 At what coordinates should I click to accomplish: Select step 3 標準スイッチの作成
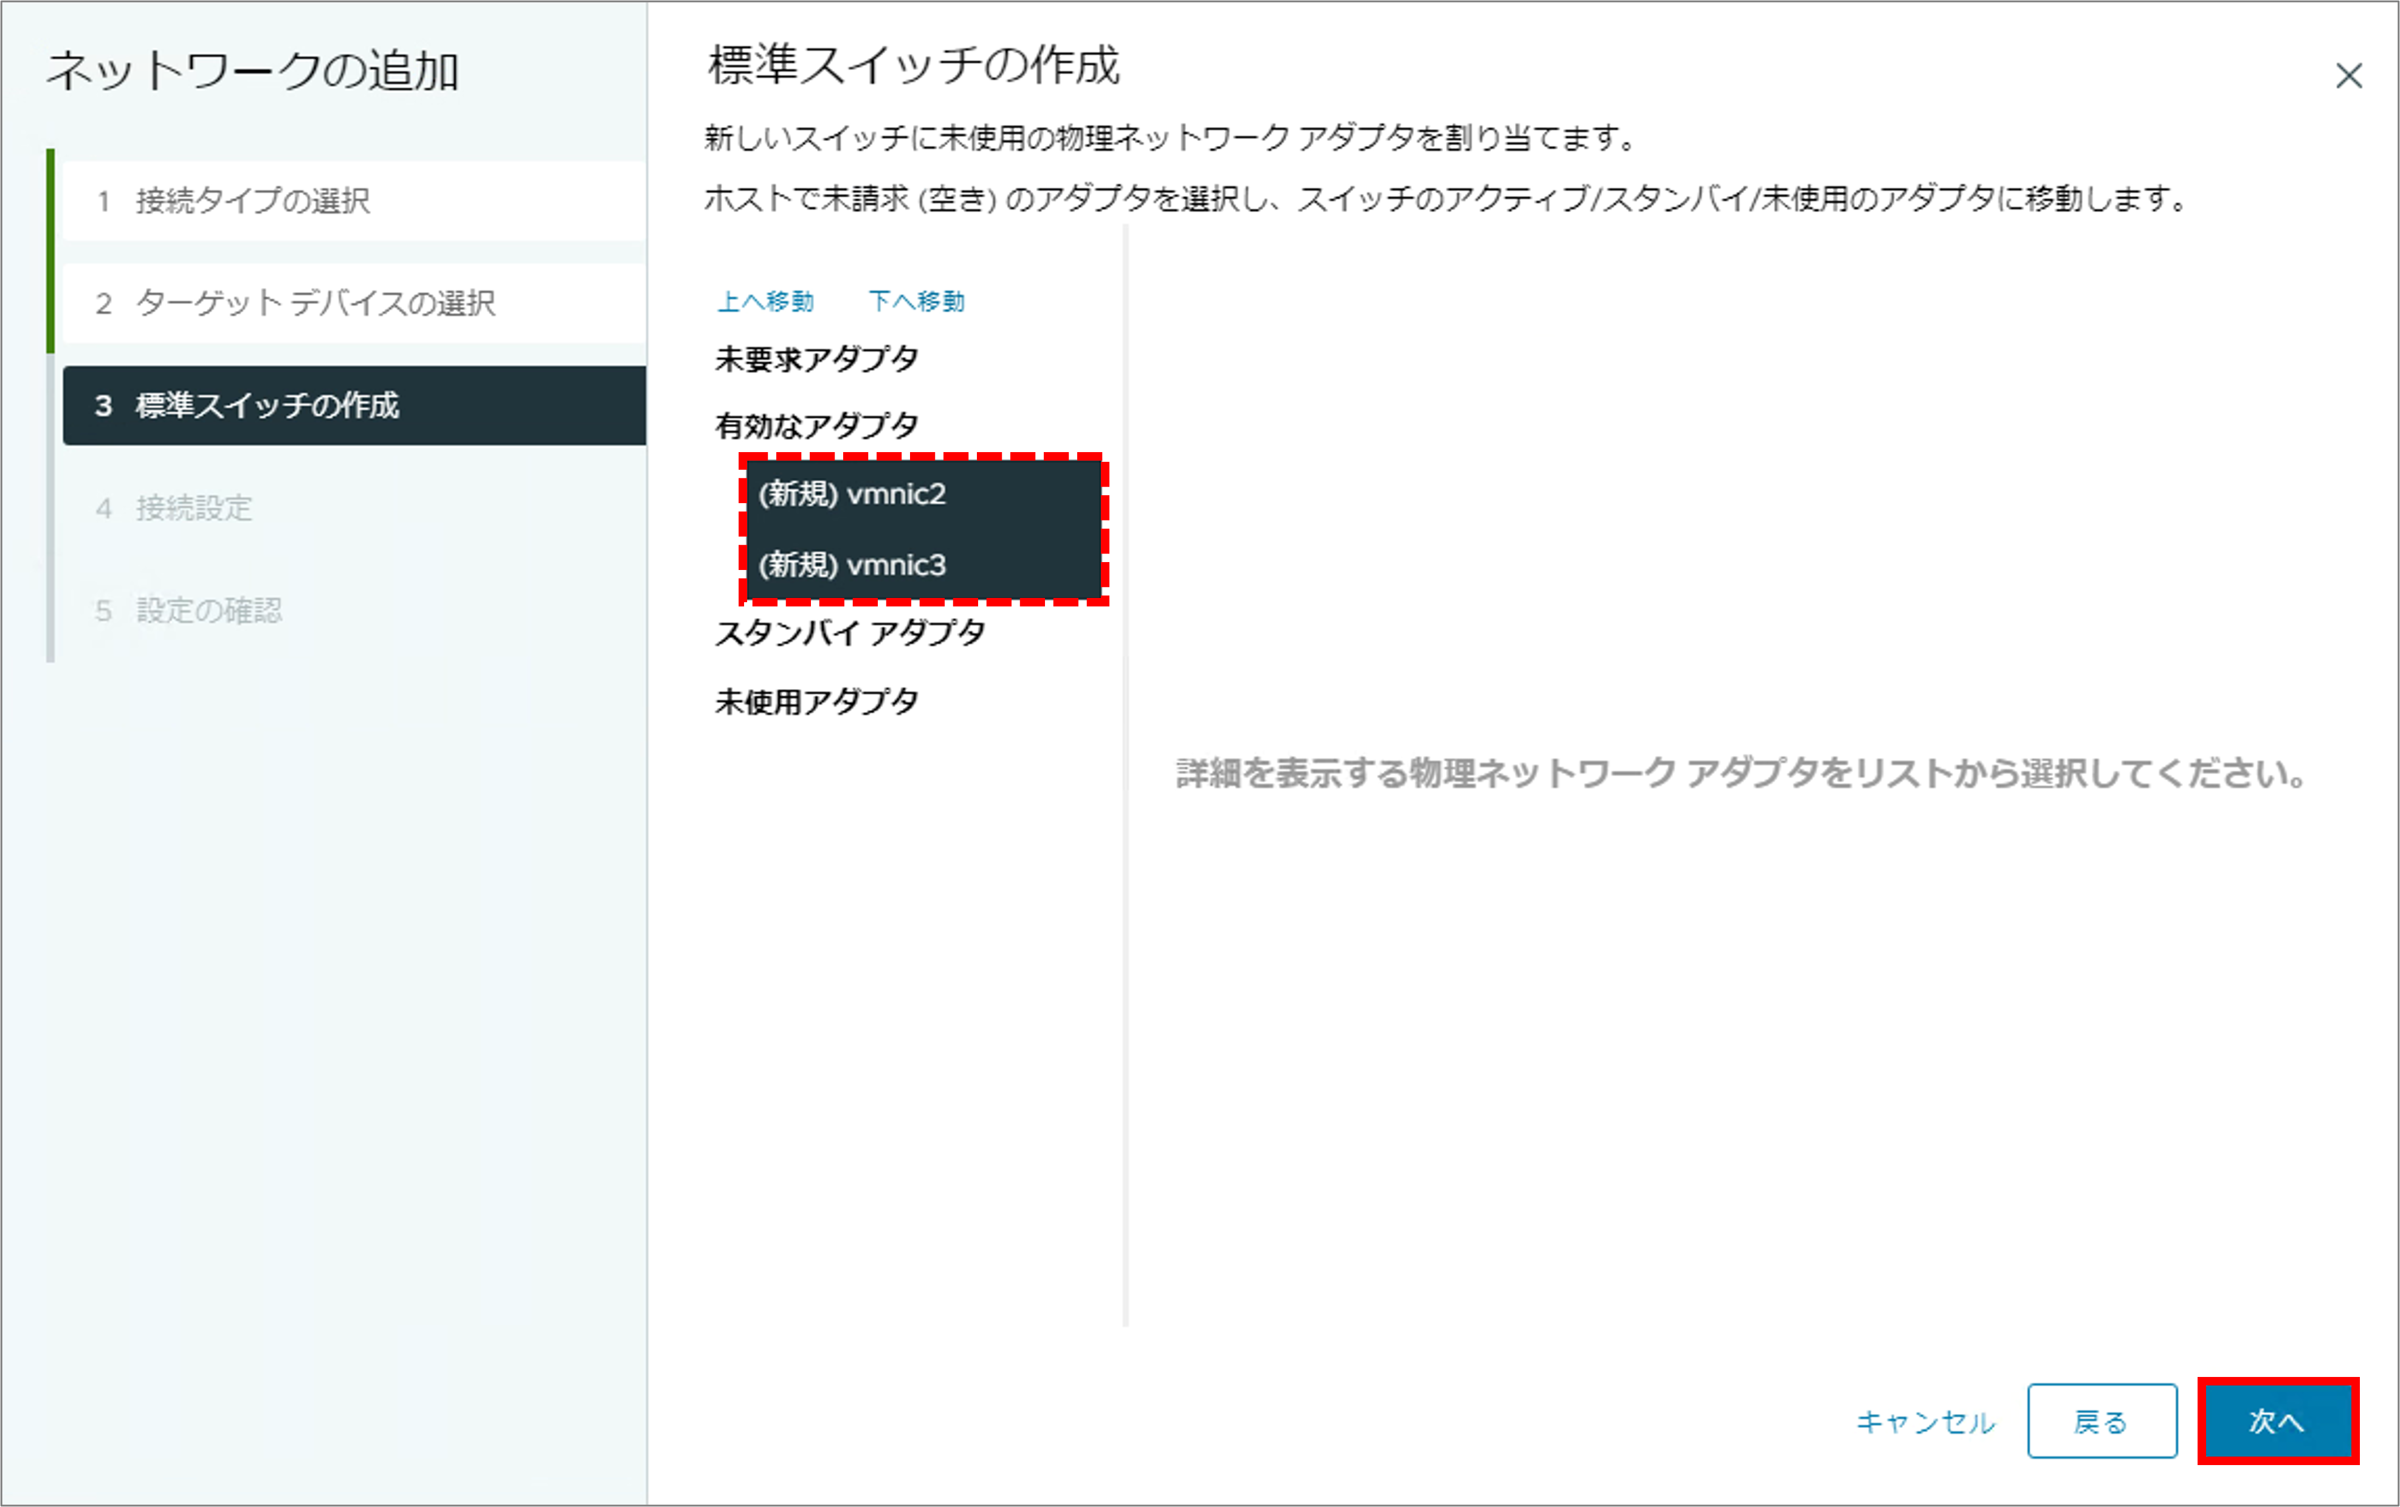[266, 405]
